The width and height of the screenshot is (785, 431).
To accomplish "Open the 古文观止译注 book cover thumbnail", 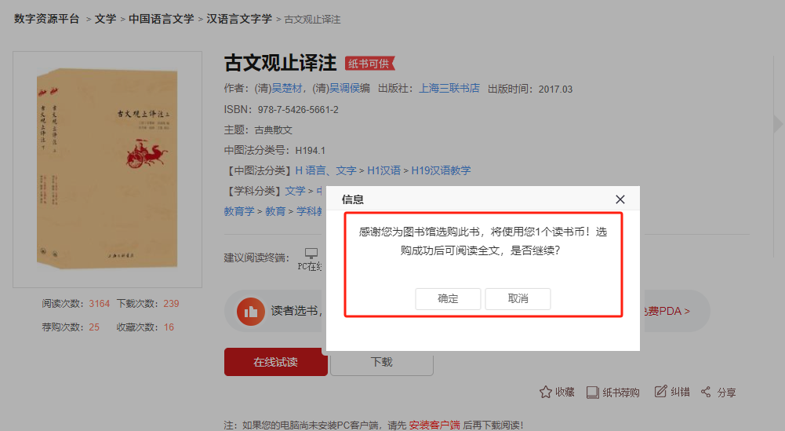I will [x=107, y=169].
